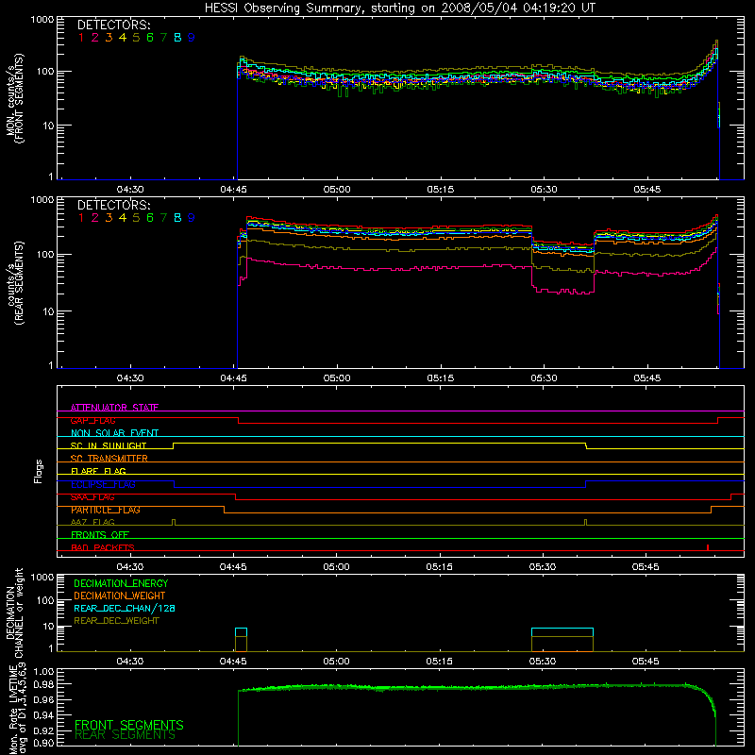Click detector 6 legend in rear segments panel
The height and width of the screenshot is (755, 755).
click(x=150, y=218)
